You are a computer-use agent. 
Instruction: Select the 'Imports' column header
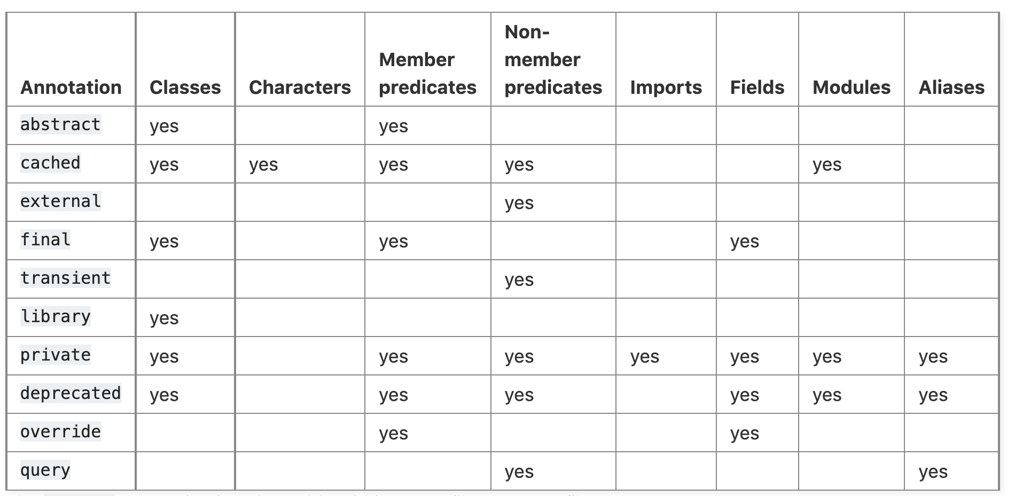coord(666,87)
